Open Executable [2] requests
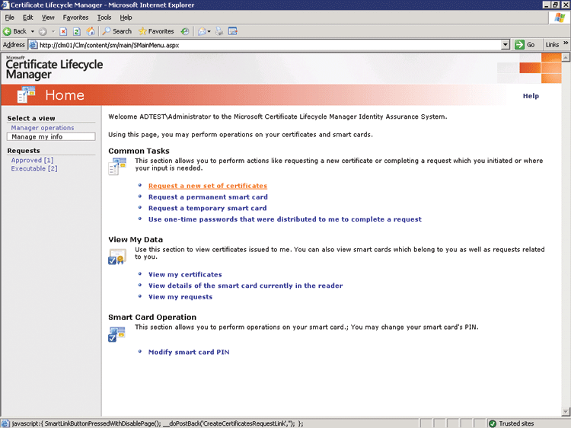Viewport: 571px width, 428px height. (33, 168)
